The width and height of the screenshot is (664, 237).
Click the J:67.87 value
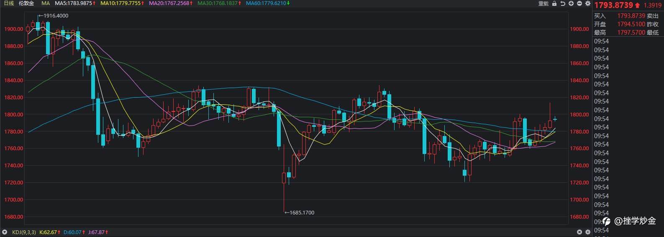[97, 232]
